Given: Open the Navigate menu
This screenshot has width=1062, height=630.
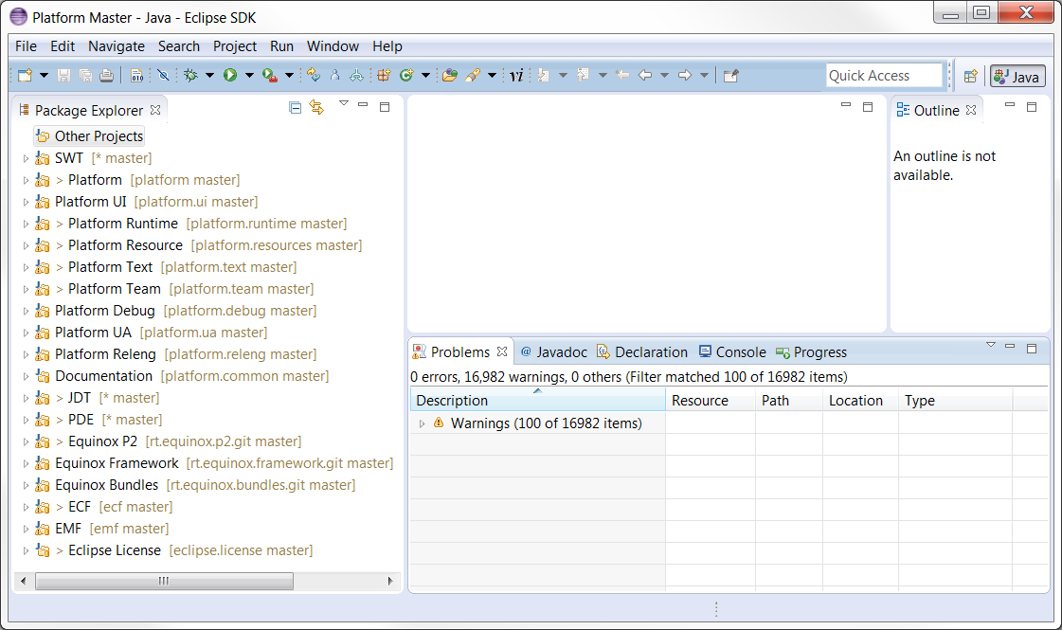Looking at the screenshot, I should click(x=117, y=46).
